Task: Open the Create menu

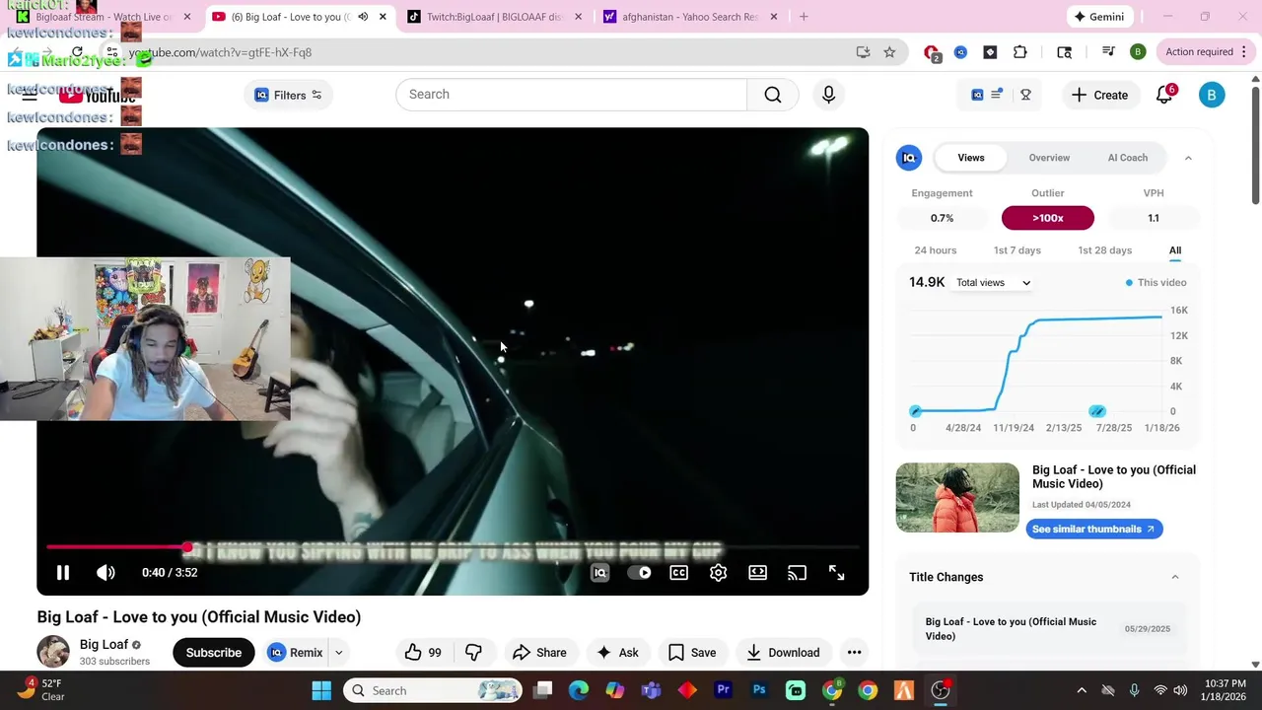Action: [x=1099, y=95]
